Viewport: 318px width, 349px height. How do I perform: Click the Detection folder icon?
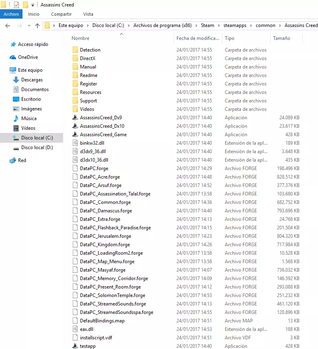(x=75, y=50)
